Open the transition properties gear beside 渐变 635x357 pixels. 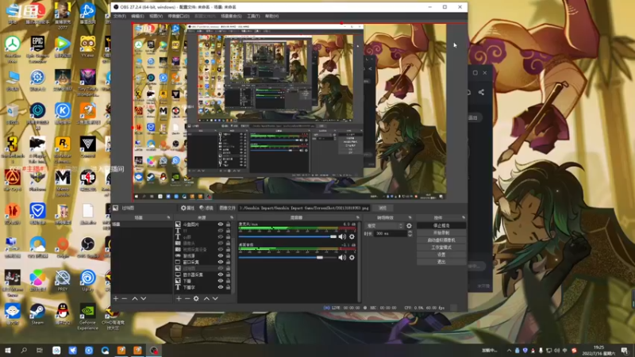(x=409, y=226)
